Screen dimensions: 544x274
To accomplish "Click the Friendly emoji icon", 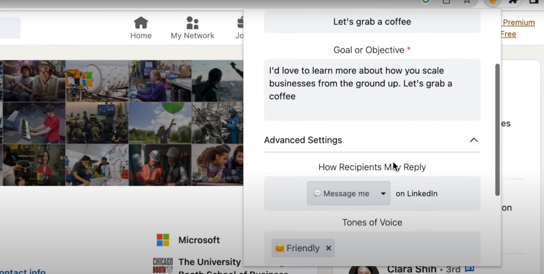I will tap(280, 248).
